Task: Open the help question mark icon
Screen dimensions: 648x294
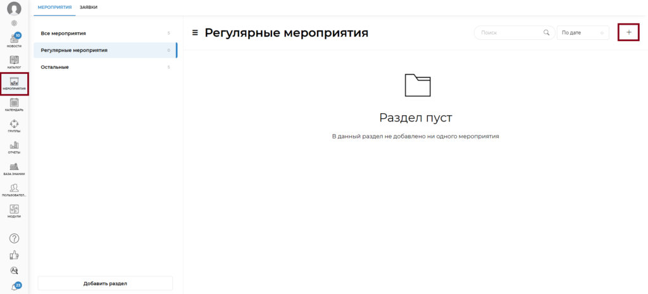Action: click(14, 238)
